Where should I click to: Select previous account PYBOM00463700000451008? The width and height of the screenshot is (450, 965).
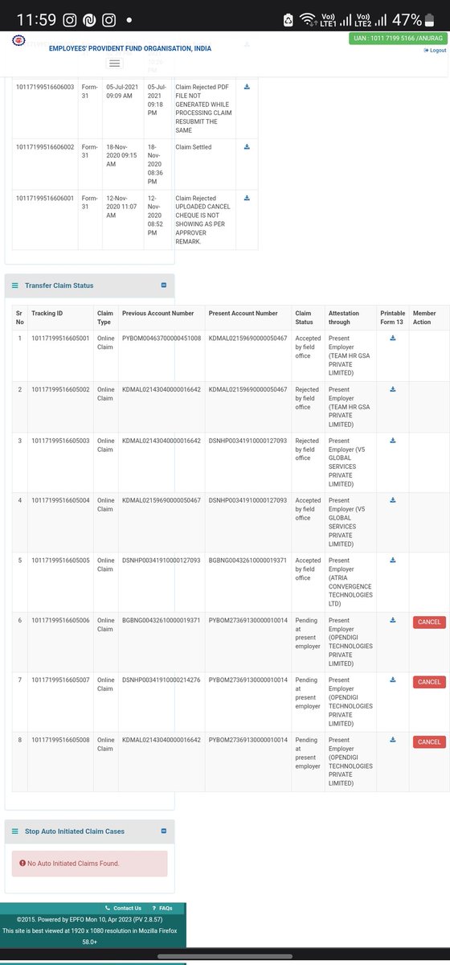[162, 339]
